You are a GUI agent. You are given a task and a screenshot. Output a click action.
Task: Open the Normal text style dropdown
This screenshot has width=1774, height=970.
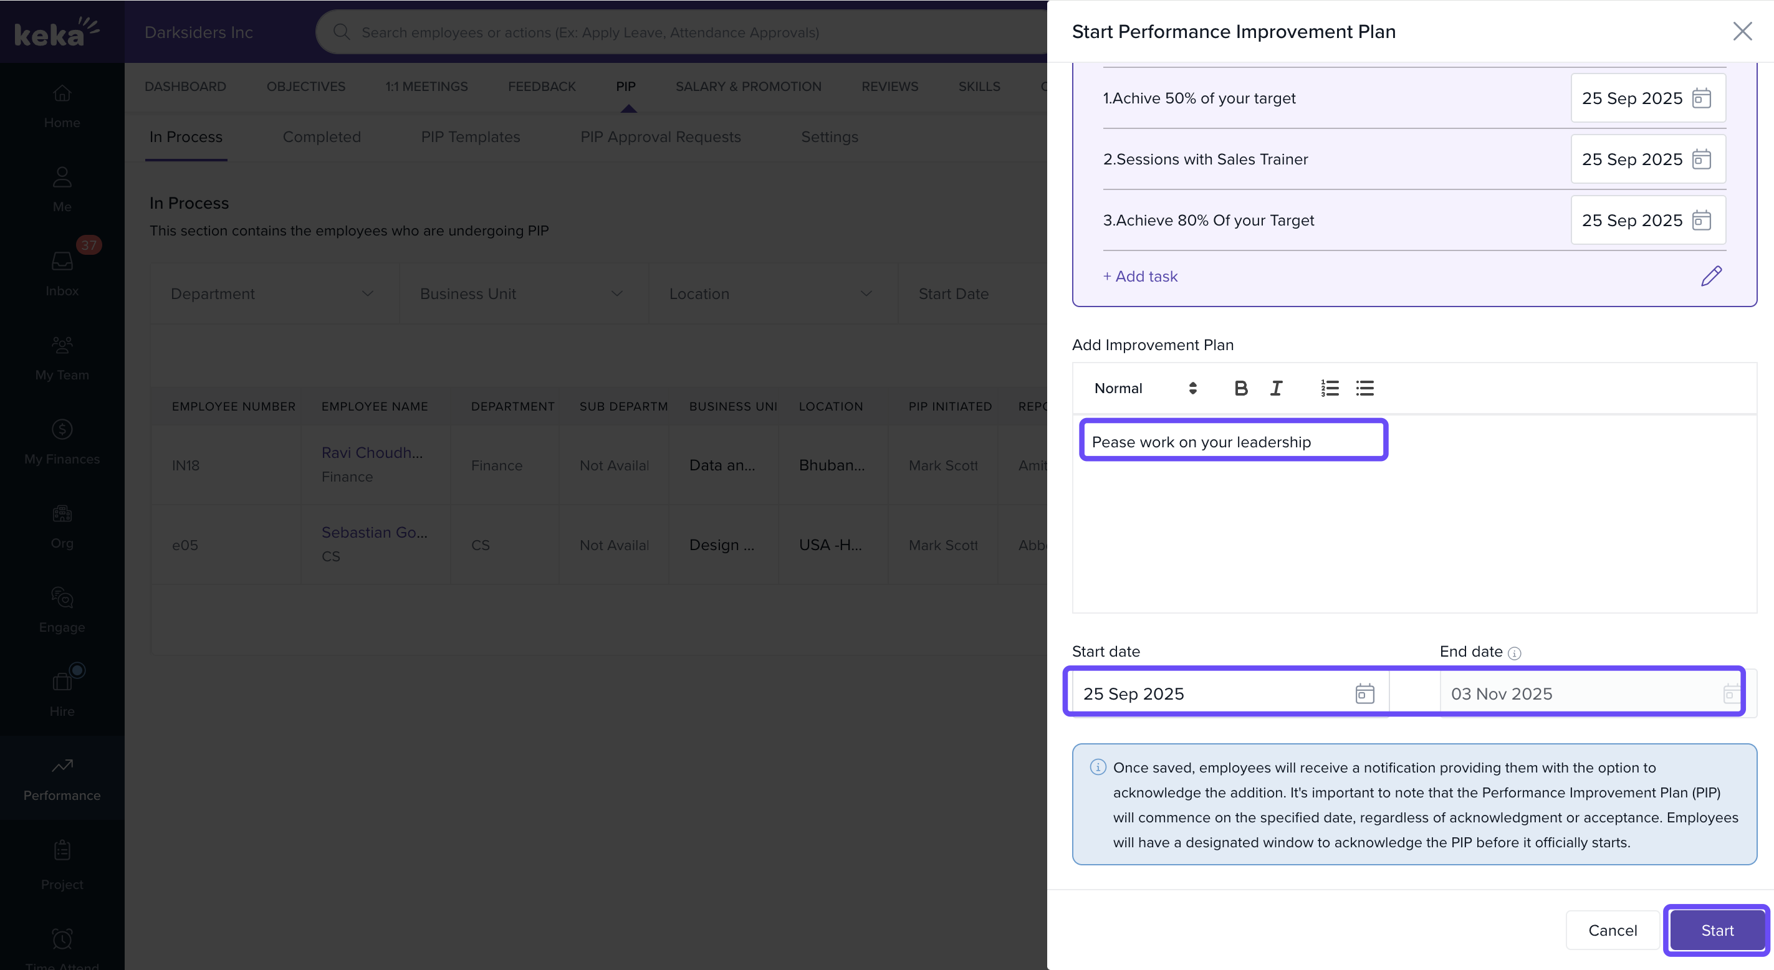[1144, 388]
